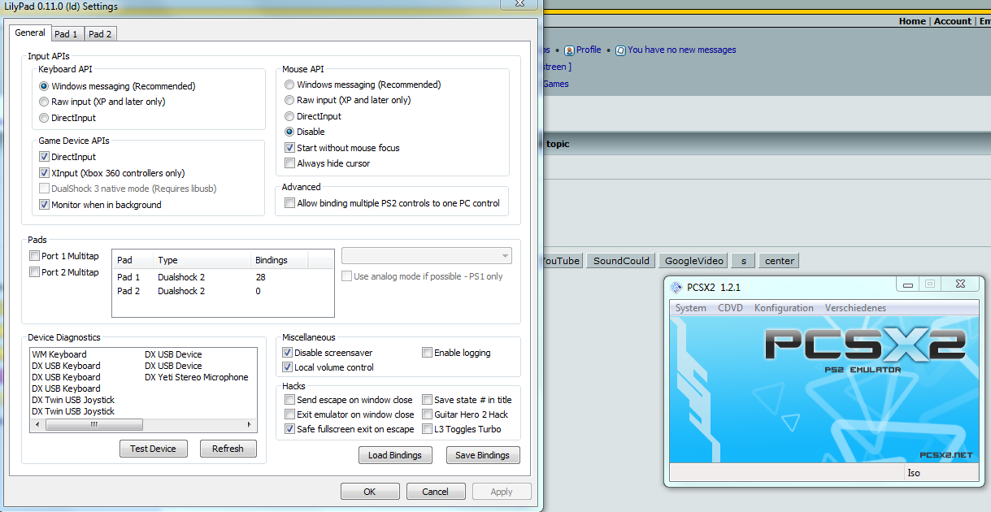Click right arrow of diagnostics scrollbar
Image resolution: width=991 pixels, height=512 pixels.
249,424
